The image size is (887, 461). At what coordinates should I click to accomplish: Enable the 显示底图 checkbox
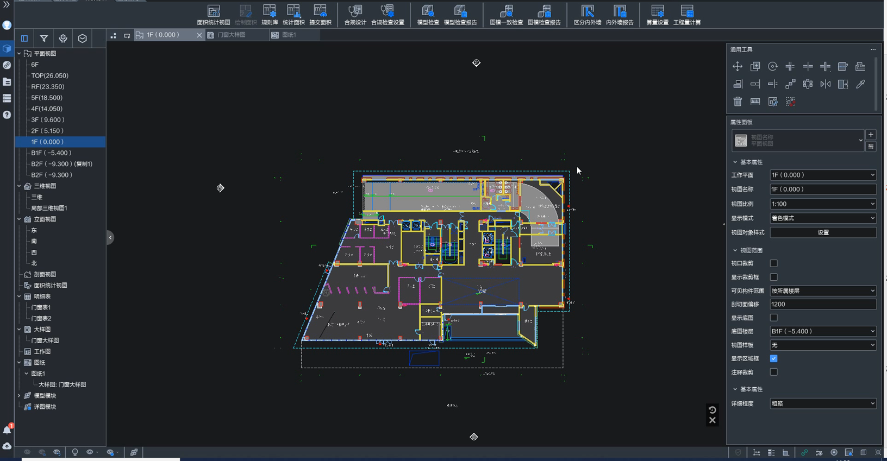click(x=773, y=318)
